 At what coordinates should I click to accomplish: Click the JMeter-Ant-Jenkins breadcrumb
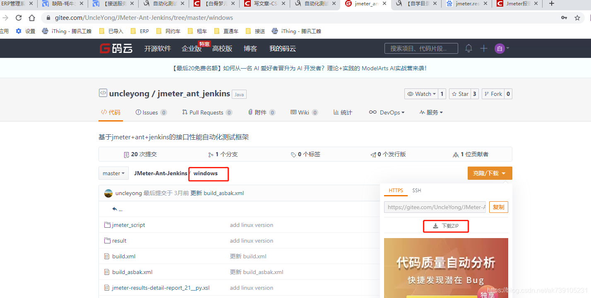tap(161, 173)
